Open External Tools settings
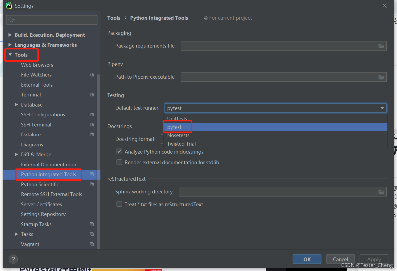This screenshot has height=271, width=397. (x=37, y=85)
